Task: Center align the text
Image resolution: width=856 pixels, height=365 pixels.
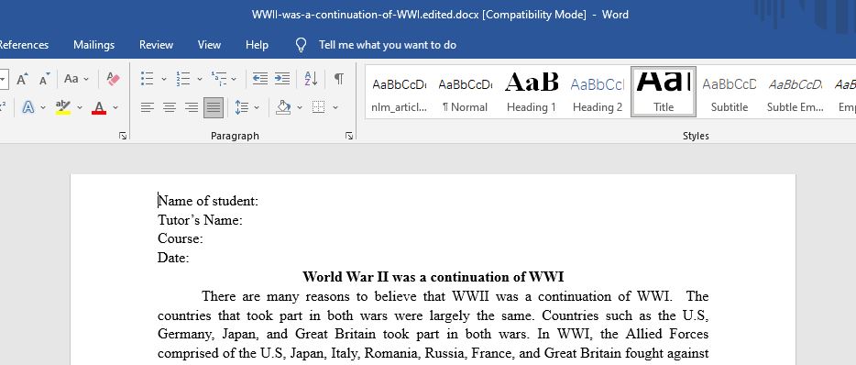Action: tap(170, 107)
